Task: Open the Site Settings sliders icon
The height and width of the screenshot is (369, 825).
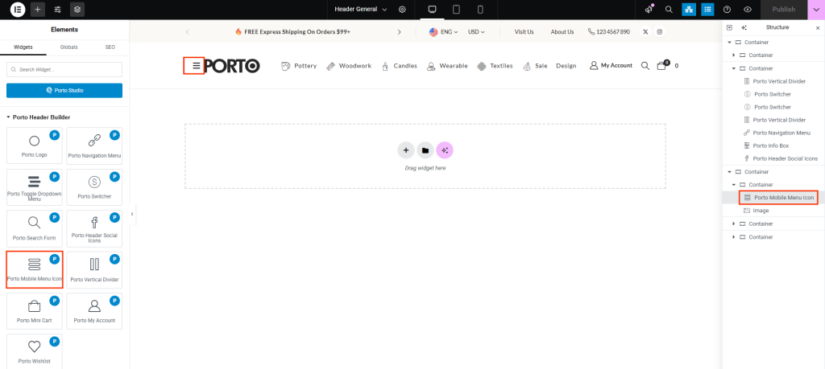Action: point(57,10)
